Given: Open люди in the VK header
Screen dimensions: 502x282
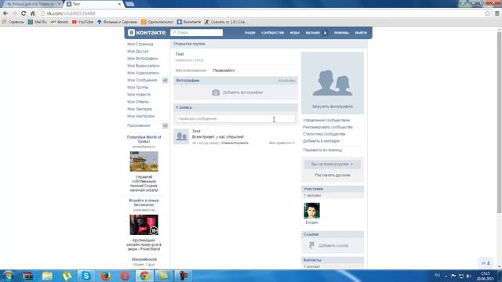Looking at the screenshot, I should (249, 33).
